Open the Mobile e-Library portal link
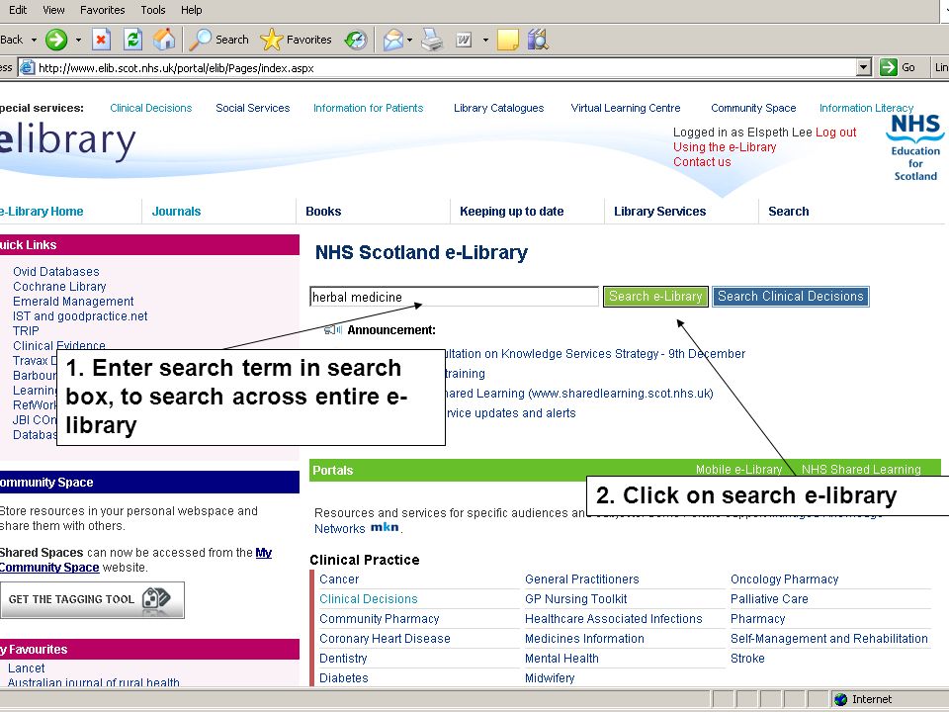This screenshot has width=949, height=712. (738, 469)
